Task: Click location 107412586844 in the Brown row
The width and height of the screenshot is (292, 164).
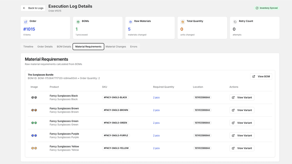Action: (202, 110)
